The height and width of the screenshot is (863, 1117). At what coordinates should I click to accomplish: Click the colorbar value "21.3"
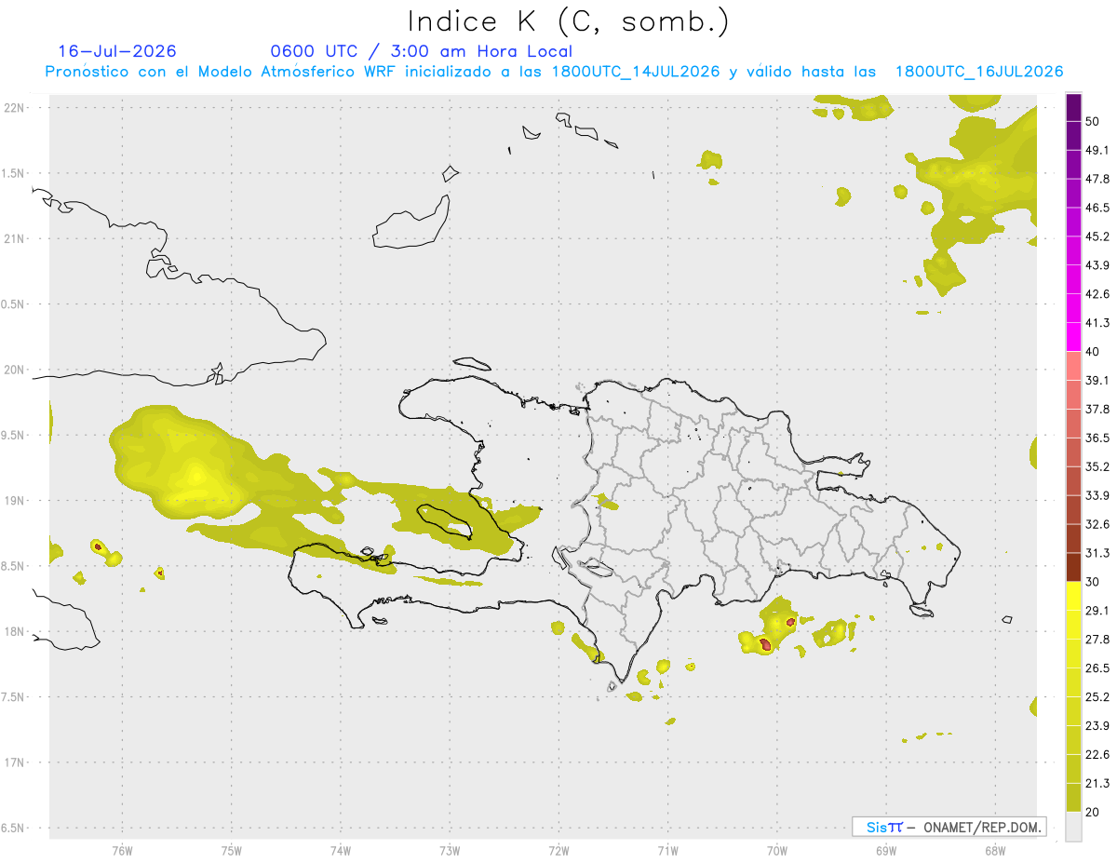point(1097,783)
